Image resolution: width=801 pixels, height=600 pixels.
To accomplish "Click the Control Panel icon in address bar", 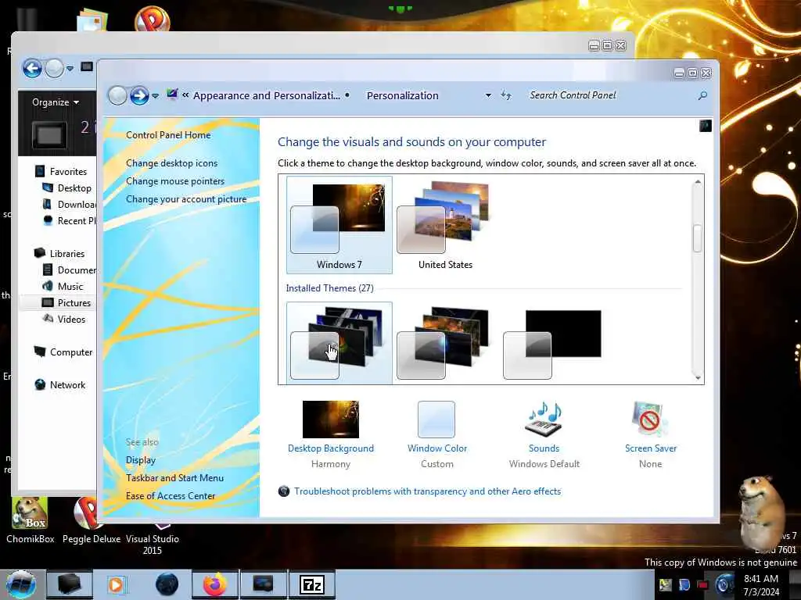I will tap(171, 95).
